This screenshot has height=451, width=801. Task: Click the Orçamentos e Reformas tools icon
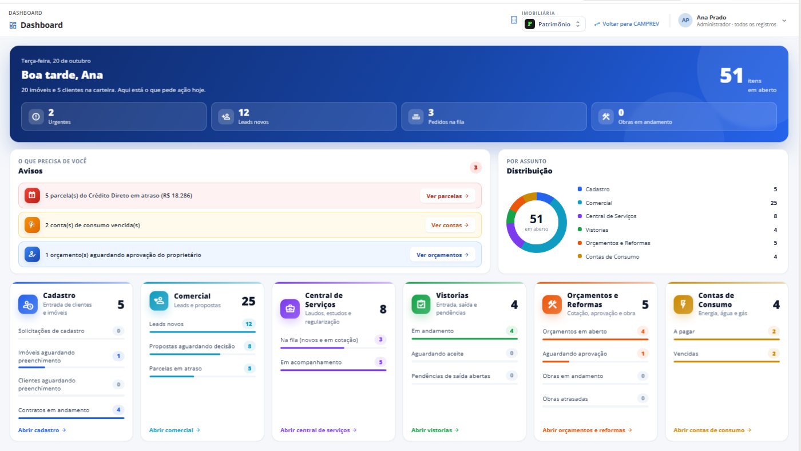click(552, 304)
